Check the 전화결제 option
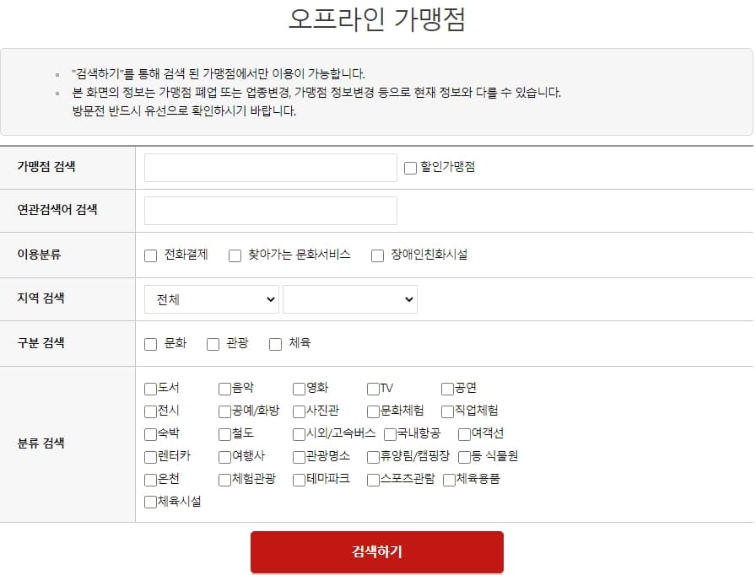Image resolution: width=756 pixels, height=575 pixels. [x=150, y=255]
